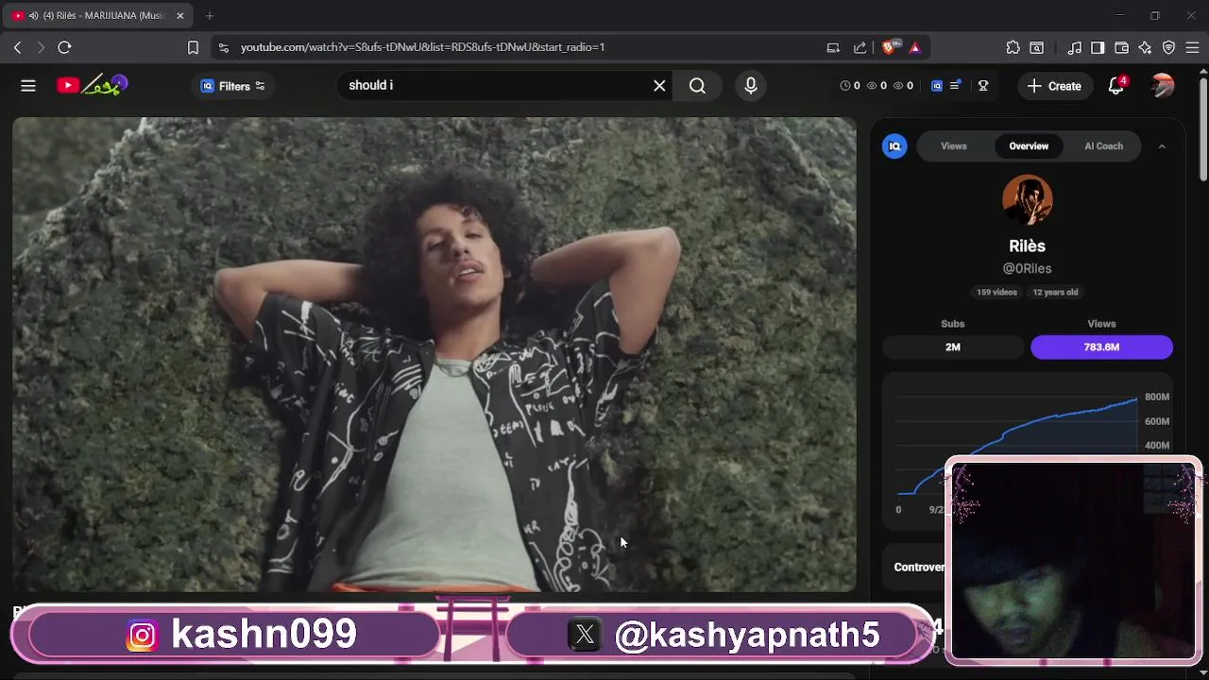Open the tab search icon in the toolbar
This screenshot has height=680, width=1209.
click(1037, 47)
